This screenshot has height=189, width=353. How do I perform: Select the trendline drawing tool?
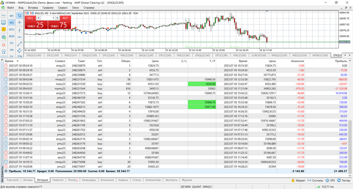point(19,44)
